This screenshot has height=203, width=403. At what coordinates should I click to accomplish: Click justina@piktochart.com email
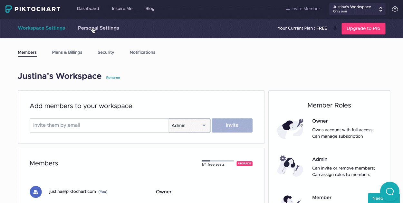click(x=72, y=191)
